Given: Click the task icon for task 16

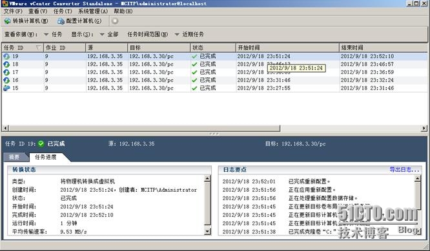Looking at the screenshot, I should click(6, 80).
